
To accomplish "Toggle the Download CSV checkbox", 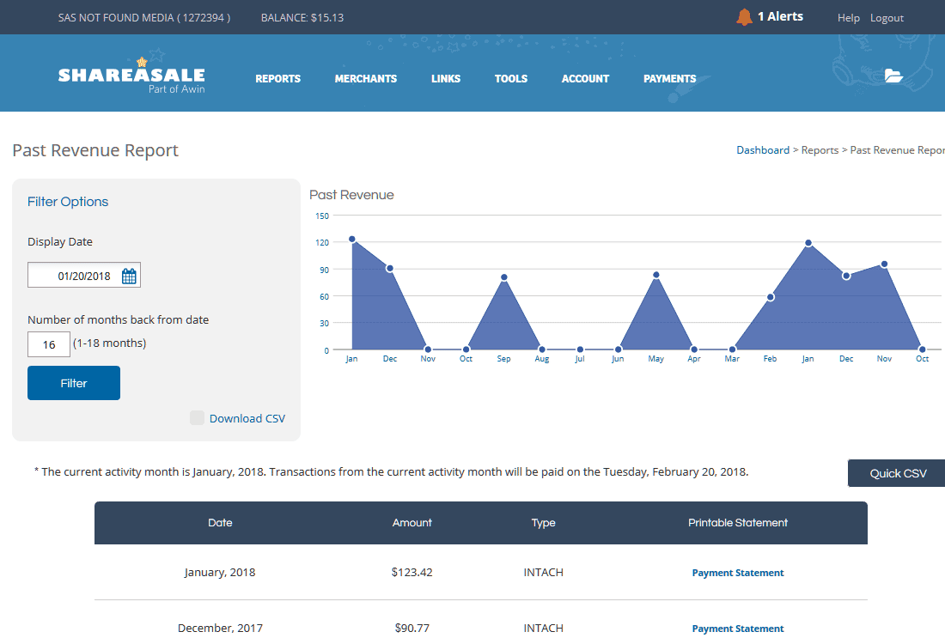I will pos(197,417).
